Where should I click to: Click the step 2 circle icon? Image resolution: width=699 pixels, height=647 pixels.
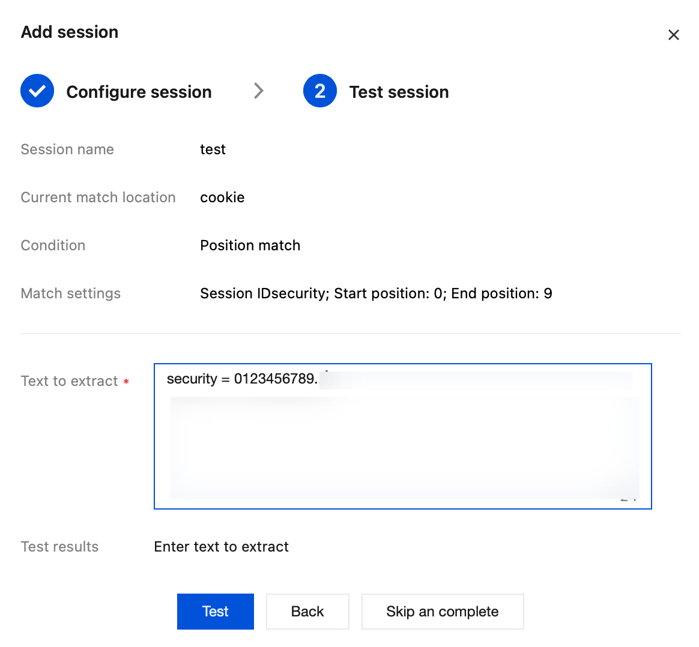coord(320,91)
